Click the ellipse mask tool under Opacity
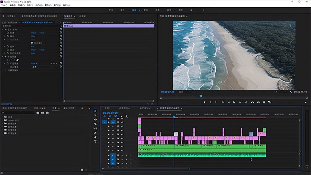Screen dimensions: 311x175 (9, 60)
